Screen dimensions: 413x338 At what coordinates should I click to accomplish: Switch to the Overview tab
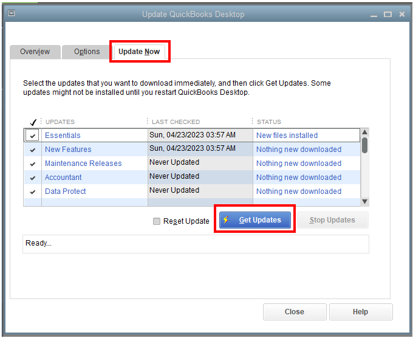35,52
